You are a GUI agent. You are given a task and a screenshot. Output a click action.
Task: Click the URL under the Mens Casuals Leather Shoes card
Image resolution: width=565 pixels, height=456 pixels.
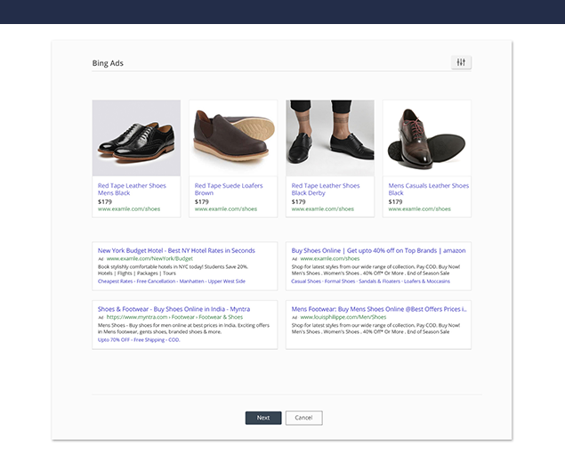point(419,209)
